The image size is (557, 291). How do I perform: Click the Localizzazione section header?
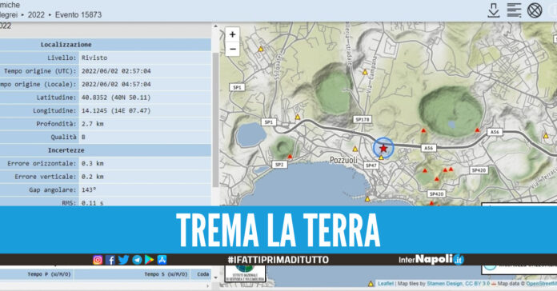66,44
